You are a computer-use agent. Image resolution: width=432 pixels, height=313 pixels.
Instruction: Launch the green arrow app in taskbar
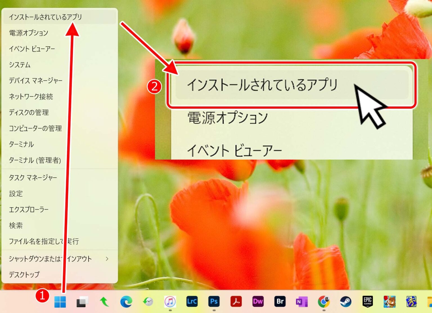[x=104, y=302]
